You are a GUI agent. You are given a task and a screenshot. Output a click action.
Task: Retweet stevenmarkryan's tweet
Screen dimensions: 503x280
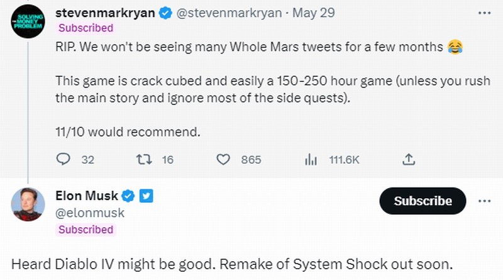pyautogui.click(x=143, y=160)
